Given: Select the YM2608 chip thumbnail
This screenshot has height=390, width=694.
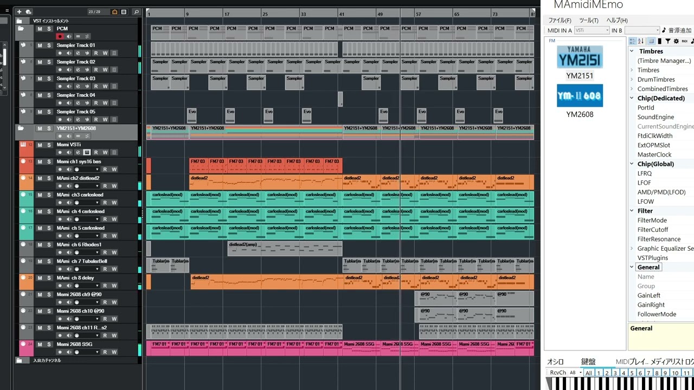Looking at the screenshot, I should tap(580, 96).
